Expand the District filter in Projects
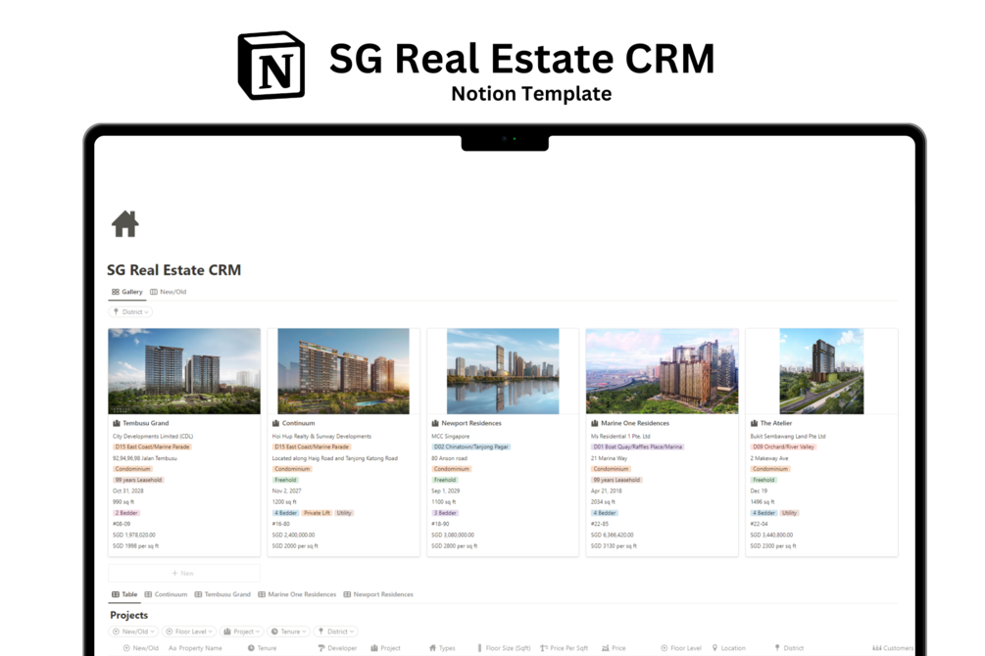Screen dimensions: 985x656 (336, 632)
